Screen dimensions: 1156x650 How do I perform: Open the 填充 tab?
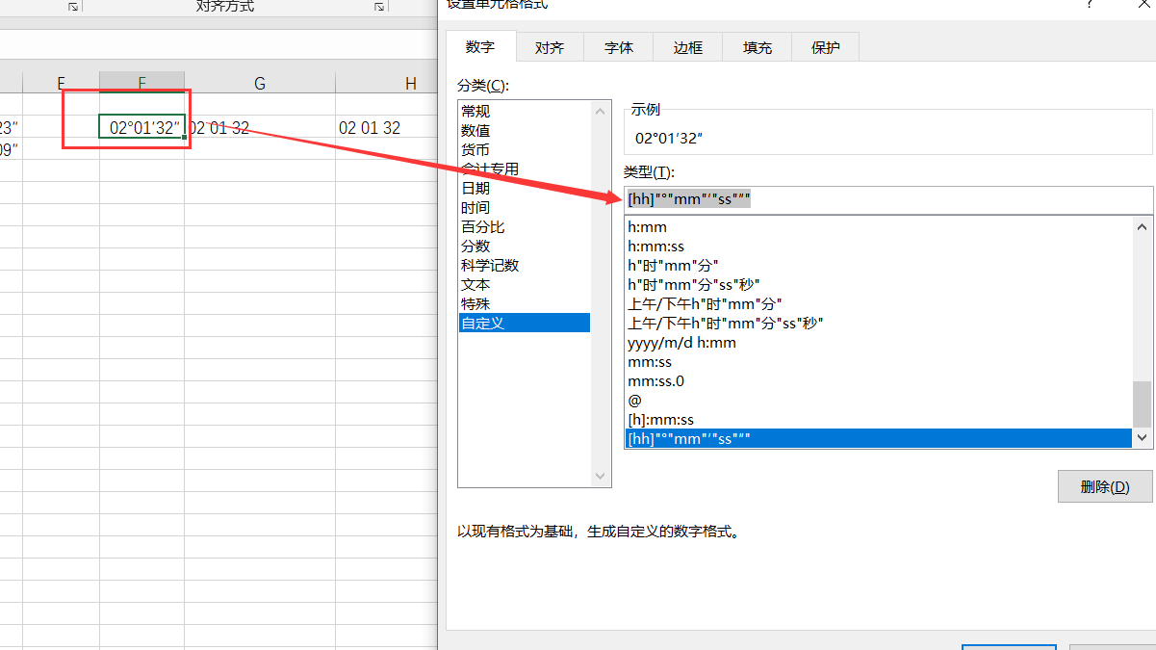pyautogui.click(x=758, y=47)
